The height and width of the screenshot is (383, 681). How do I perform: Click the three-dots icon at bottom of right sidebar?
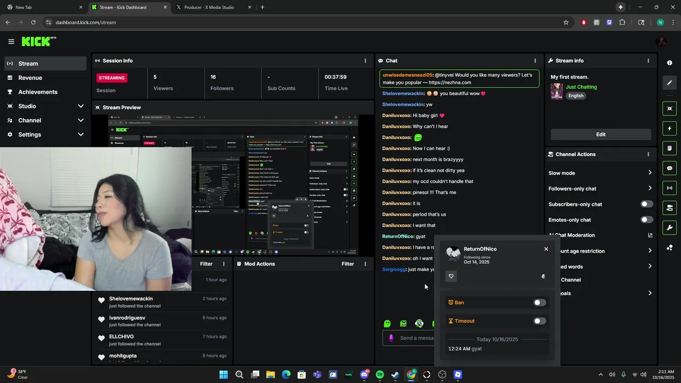[669, 247]
